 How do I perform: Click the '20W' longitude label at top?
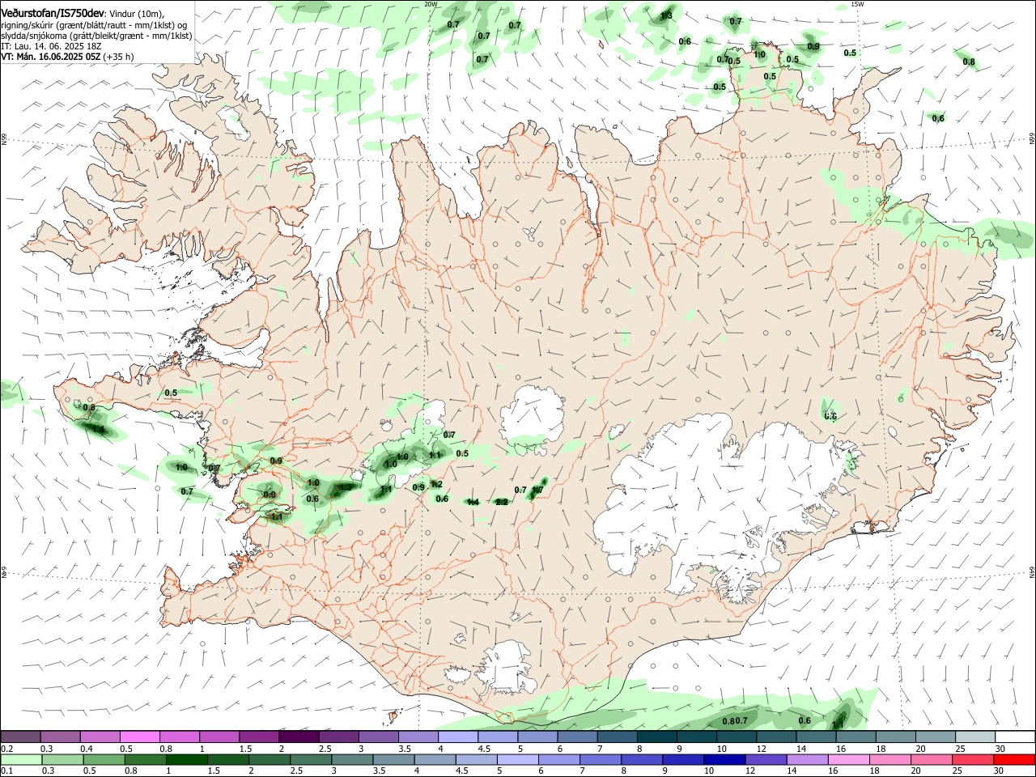(431, 4)
